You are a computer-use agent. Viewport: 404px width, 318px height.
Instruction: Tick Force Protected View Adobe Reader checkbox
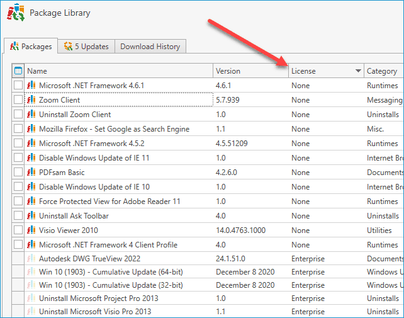tap(18, 201)
